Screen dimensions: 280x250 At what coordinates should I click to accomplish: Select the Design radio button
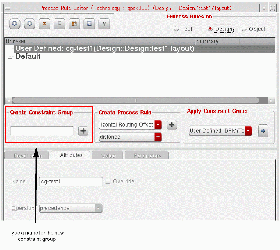coord(210,29)
